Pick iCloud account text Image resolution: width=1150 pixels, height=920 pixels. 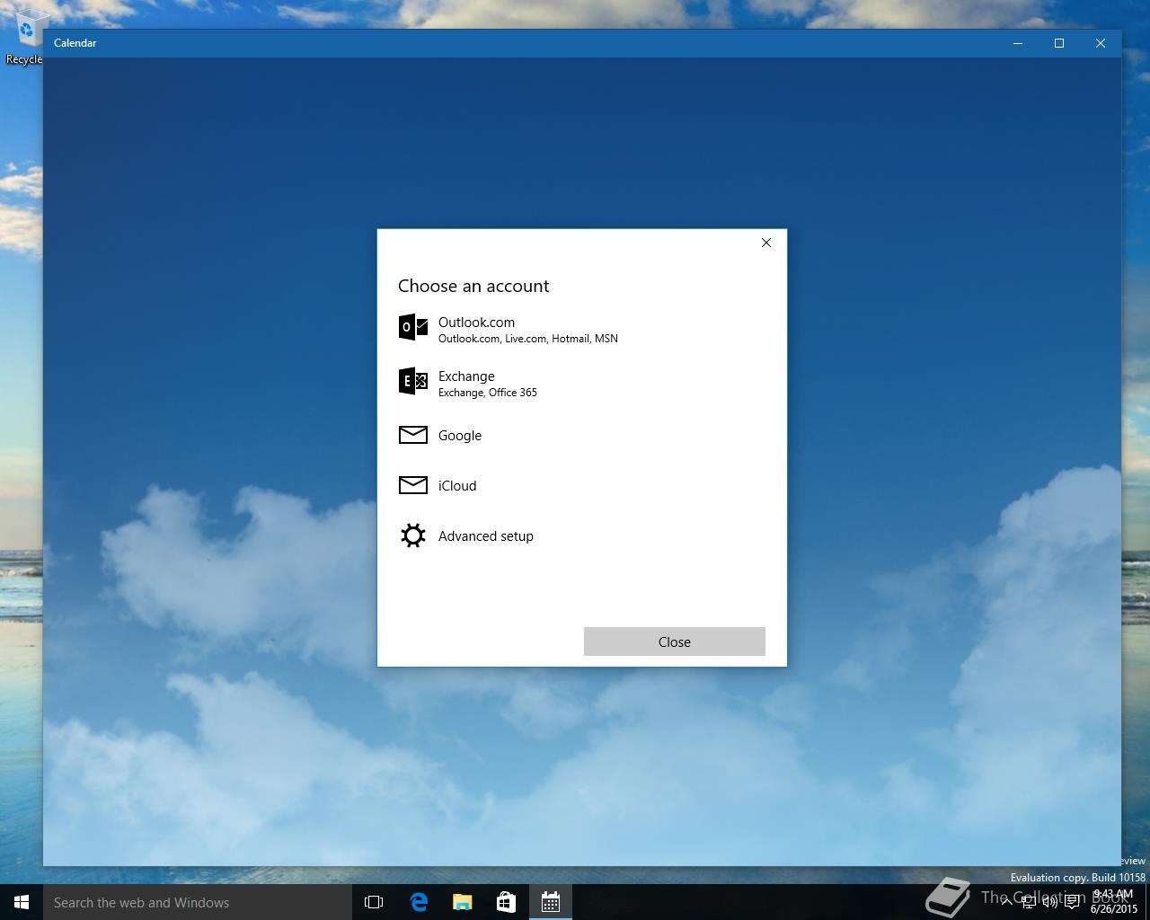457,486
